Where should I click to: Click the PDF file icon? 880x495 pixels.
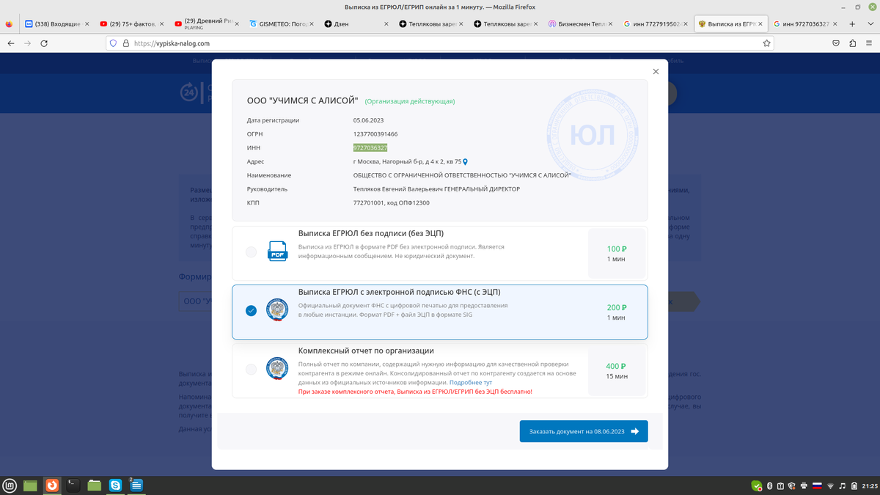(277, 251)
